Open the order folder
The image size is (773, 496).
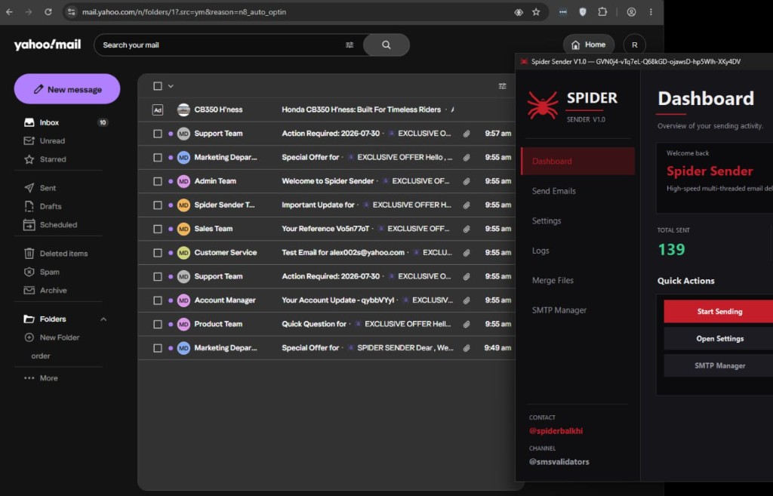coord(41,356)
